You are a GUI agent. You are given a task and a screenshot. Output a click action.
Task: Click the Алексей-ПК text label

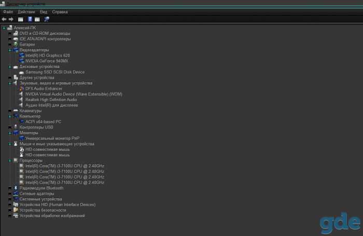click(25, 28)
